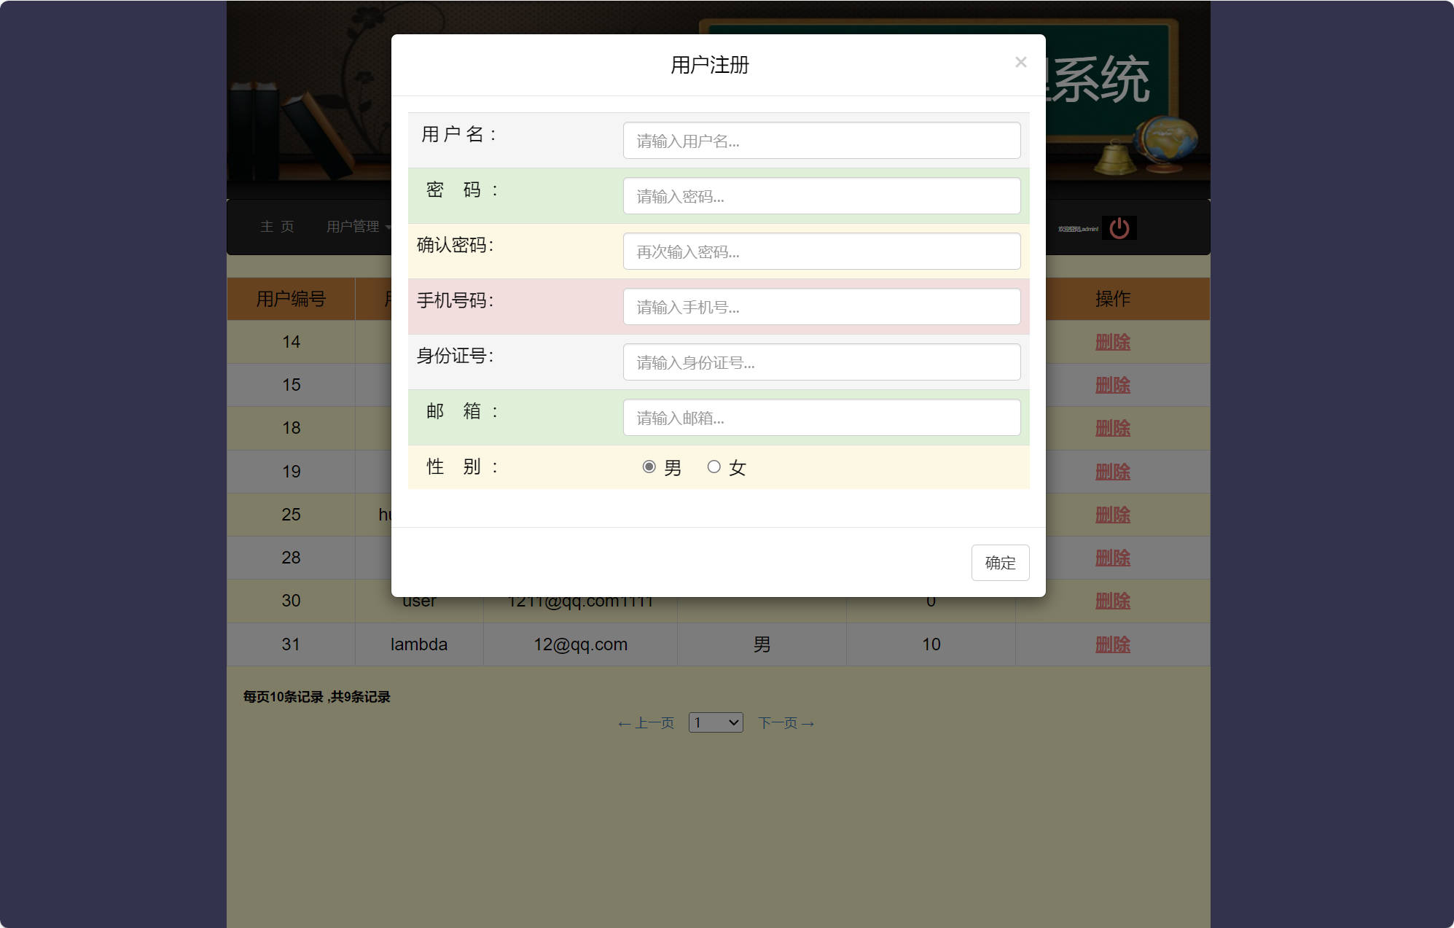Focus the 身份证号 input field
Viewport: 1454px width, 928px height.
coord(821,362)
